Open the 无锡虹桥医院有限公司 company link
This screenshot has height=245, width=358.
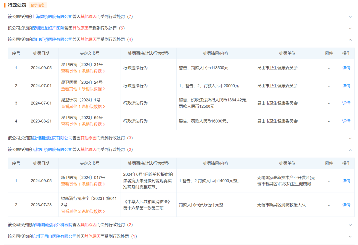click(51, 150)
